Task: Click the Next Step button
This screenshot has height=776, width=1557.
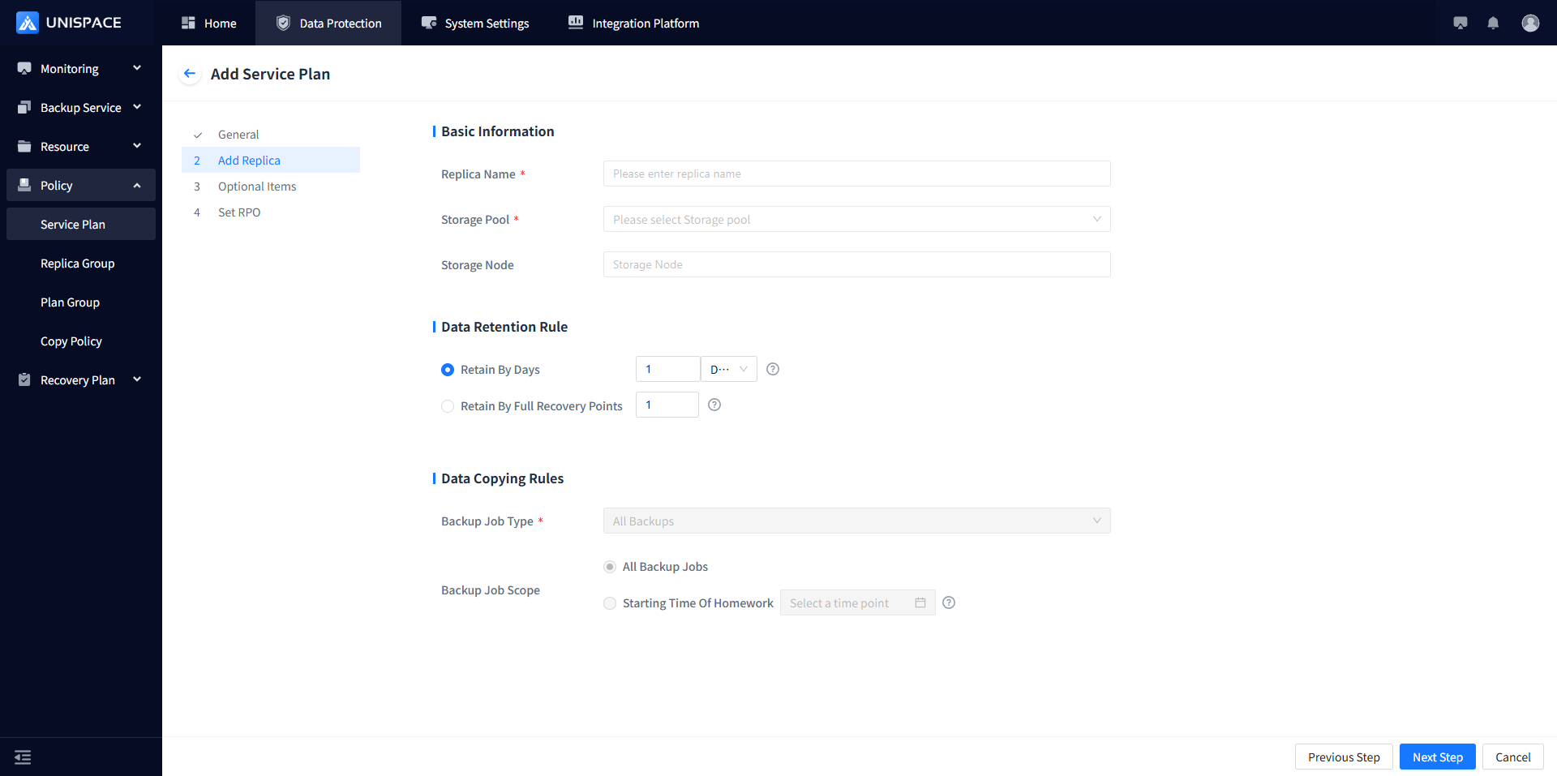Action: pyautogui.click(x=1437, y=757)
